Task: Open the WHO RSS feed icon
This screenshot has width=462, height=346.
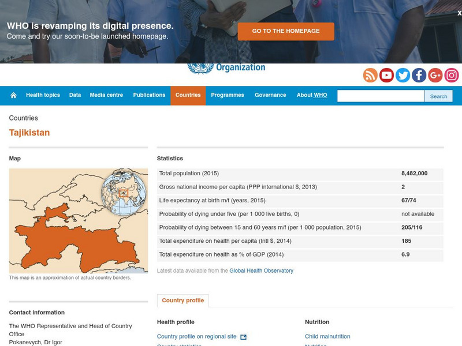Action: (x=370, y=74)
